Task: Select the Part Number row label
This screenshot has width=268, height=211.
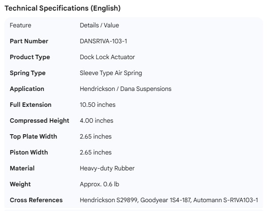Action: tap(29, 41)
